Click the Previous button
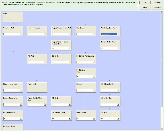Image resolution: width=164 pixels, height=131 pixels. [157, 8]
